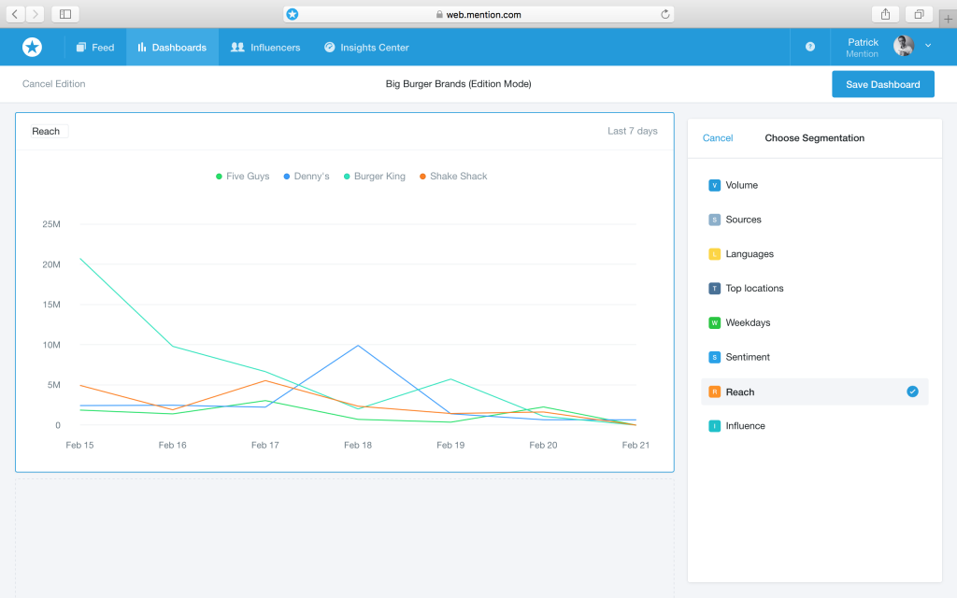Click the blue checkmark beside Reach
Screen dimensions: 957x598
[912, 392]
